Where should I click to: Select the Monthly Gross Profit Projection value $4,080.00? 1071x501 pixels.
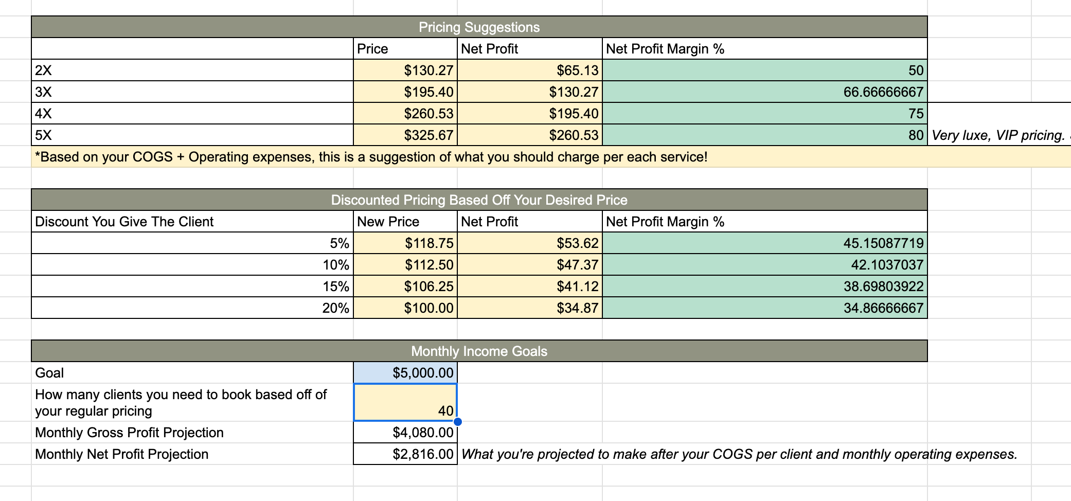tap(405, 433)
